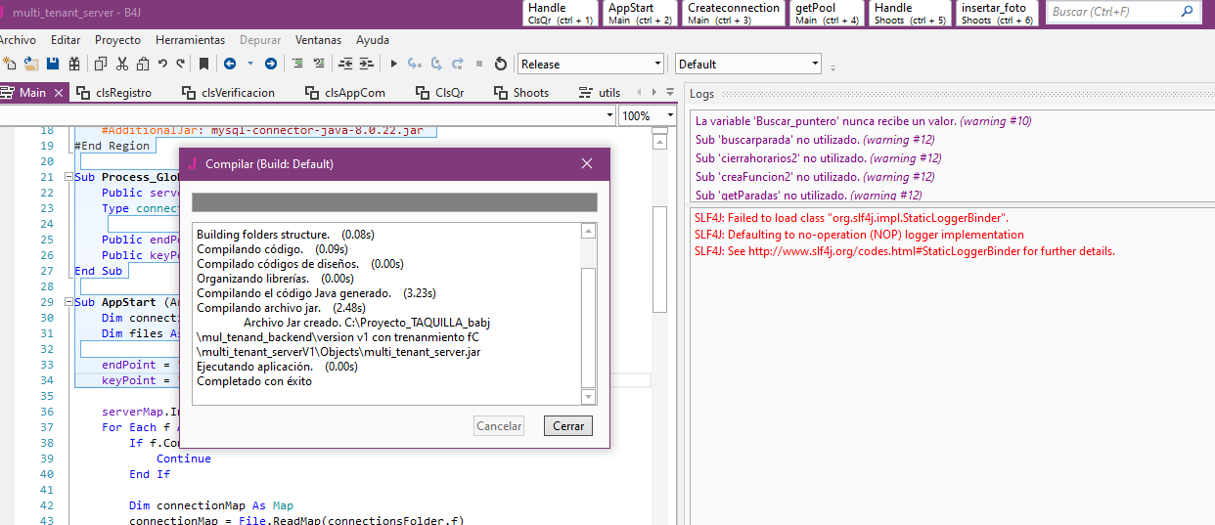Navigate forward with the blue right arrow

tap(271, 64)
